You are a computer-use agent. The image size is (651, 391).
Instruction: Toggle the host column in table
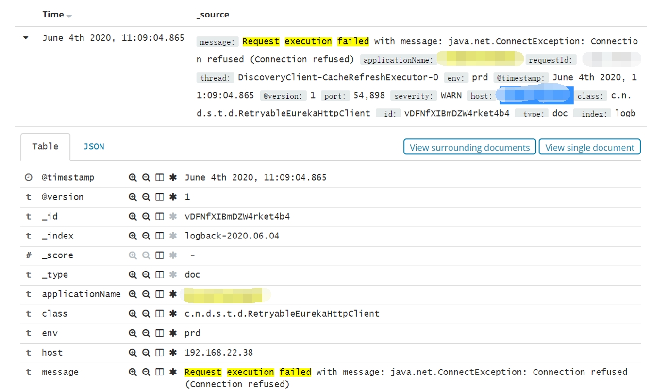point(159,353)
